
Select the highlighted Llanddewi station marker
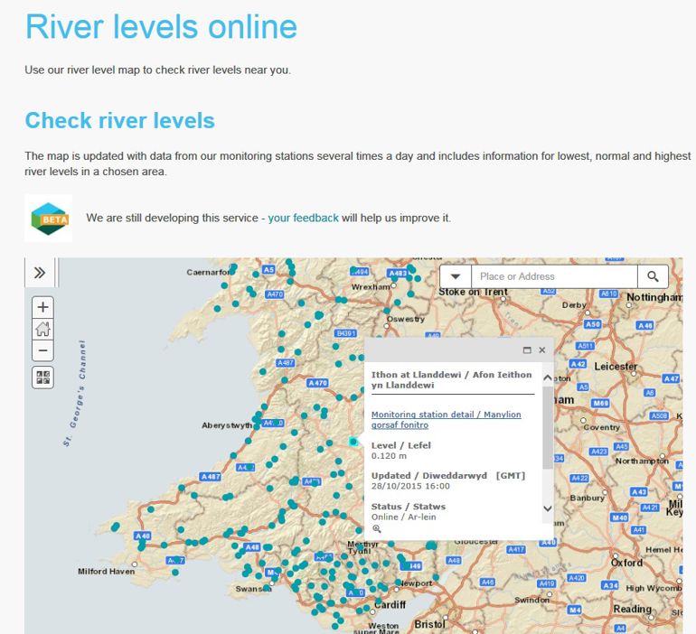[353, 442]
